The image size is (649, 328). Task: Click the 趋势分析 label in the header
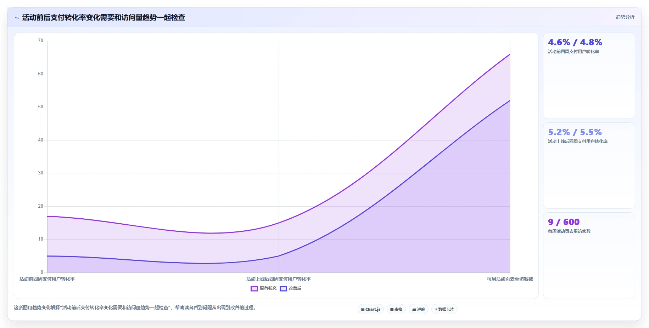(625, 17)
